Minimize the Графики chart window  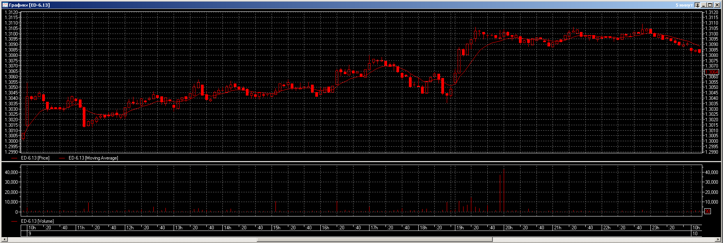point(704,5)
